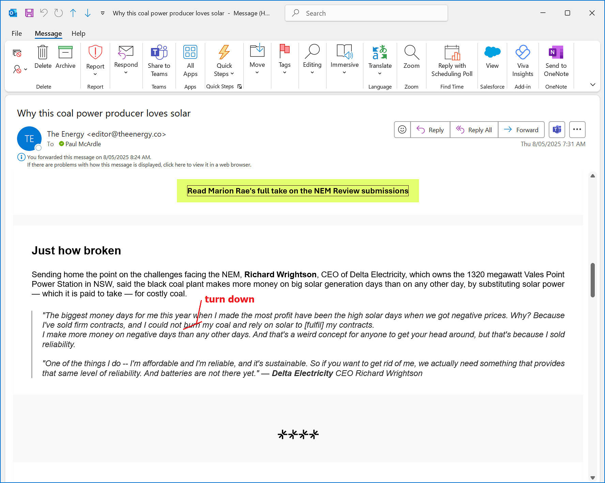Image resolution: width=605 pixels, height=483 pixels.
Task: Select the Message ribbon tab
Action: 48,33
